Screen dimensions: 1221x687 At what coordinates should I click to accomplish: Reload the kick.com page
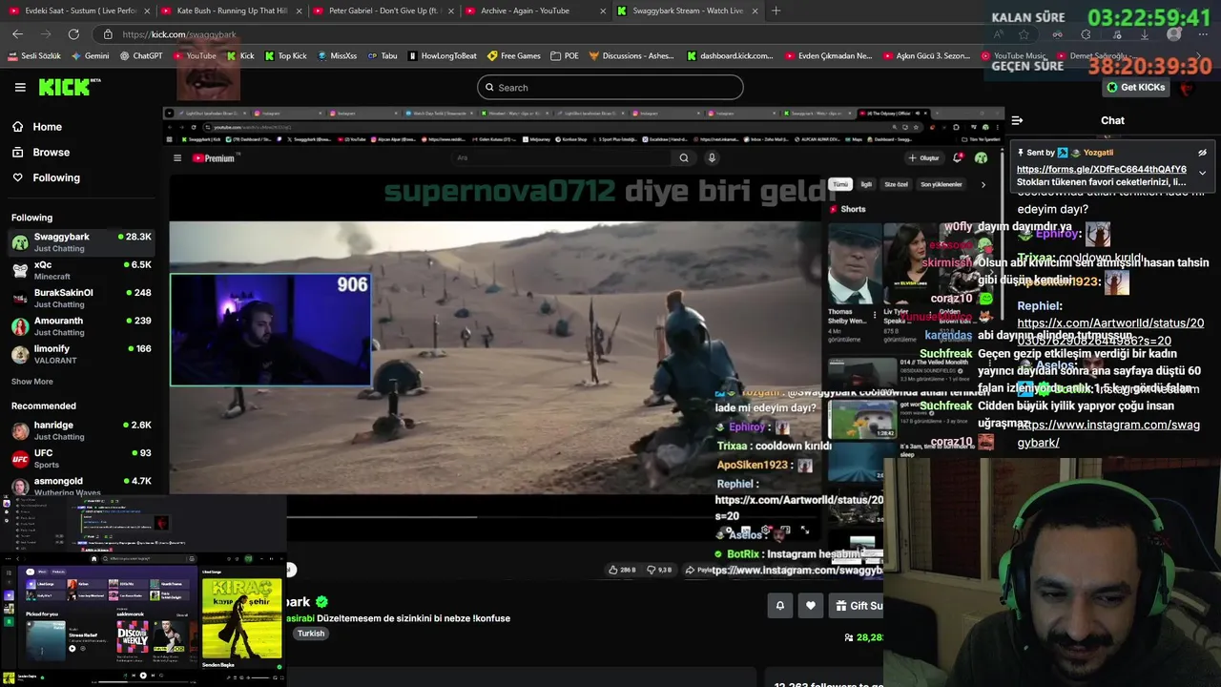[x=73, y=34]
